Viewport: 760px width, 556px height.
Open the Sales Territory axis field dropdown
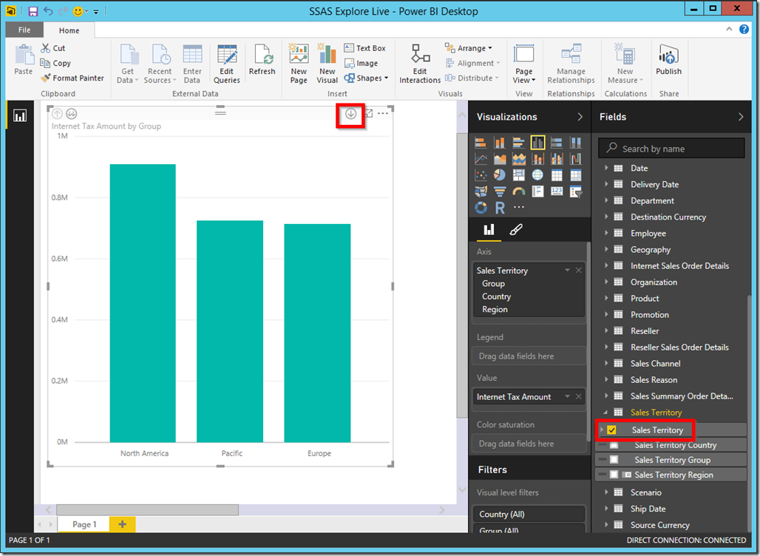[x=567, y=270]
